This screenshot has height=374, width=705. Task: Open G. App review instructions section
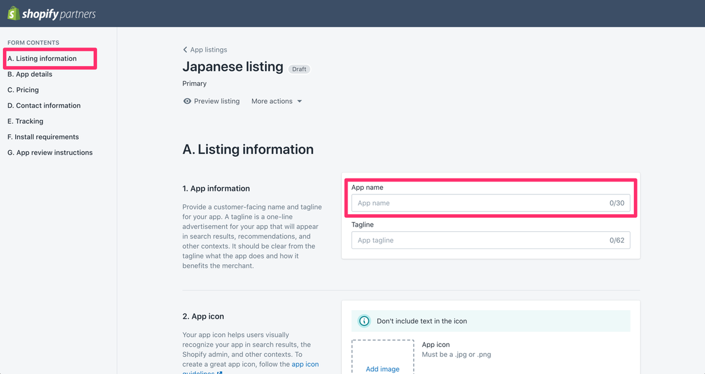50,153
